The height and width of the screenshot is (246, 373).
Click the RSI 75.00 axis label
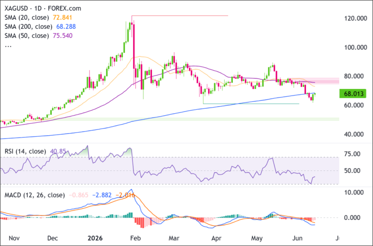(x=352, y=154)
